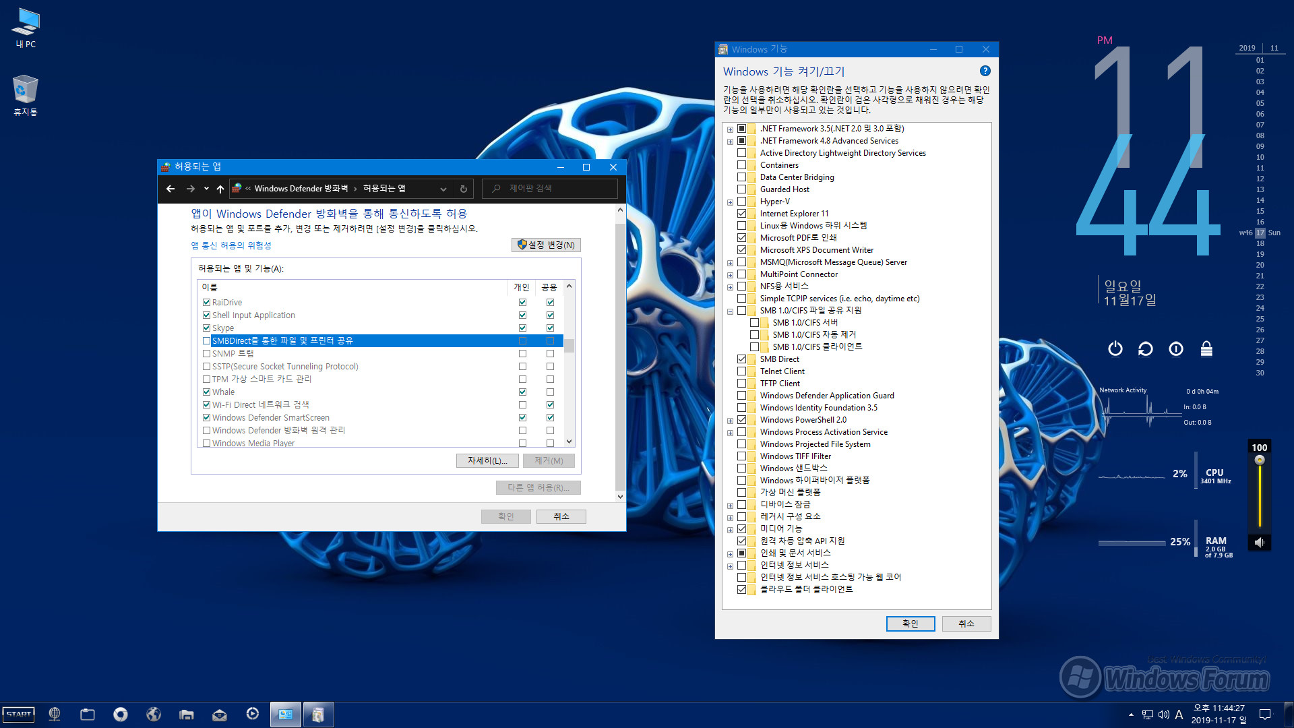
Task: Check SMB 1.0/CIFS 클라이언트 feature
Action: coord(754,347)
